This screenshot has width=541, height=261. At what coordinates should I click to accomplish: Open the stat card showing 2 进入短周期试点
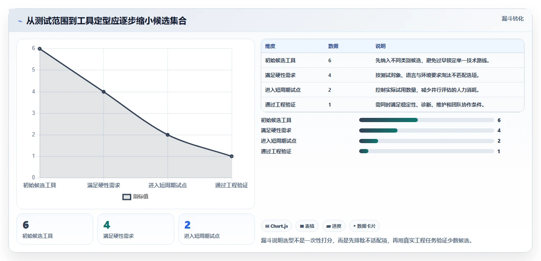click(x=217, y=229)
